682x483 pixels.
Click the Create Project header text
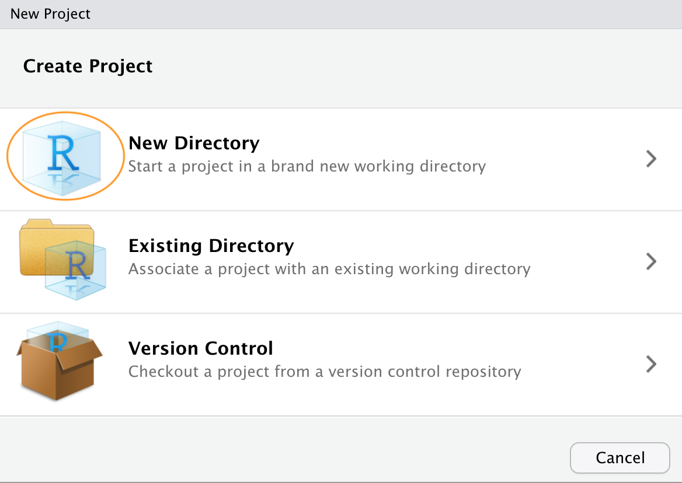pyautogui.click(x=88, y=66)
